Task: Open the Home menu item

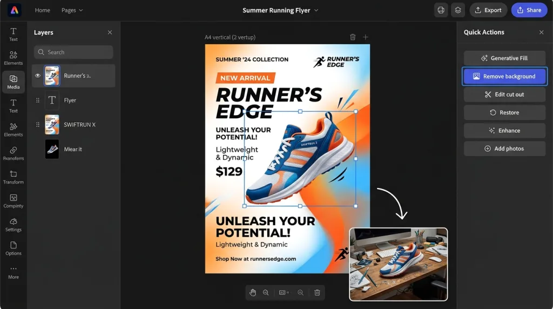Action: coord(42,10)
